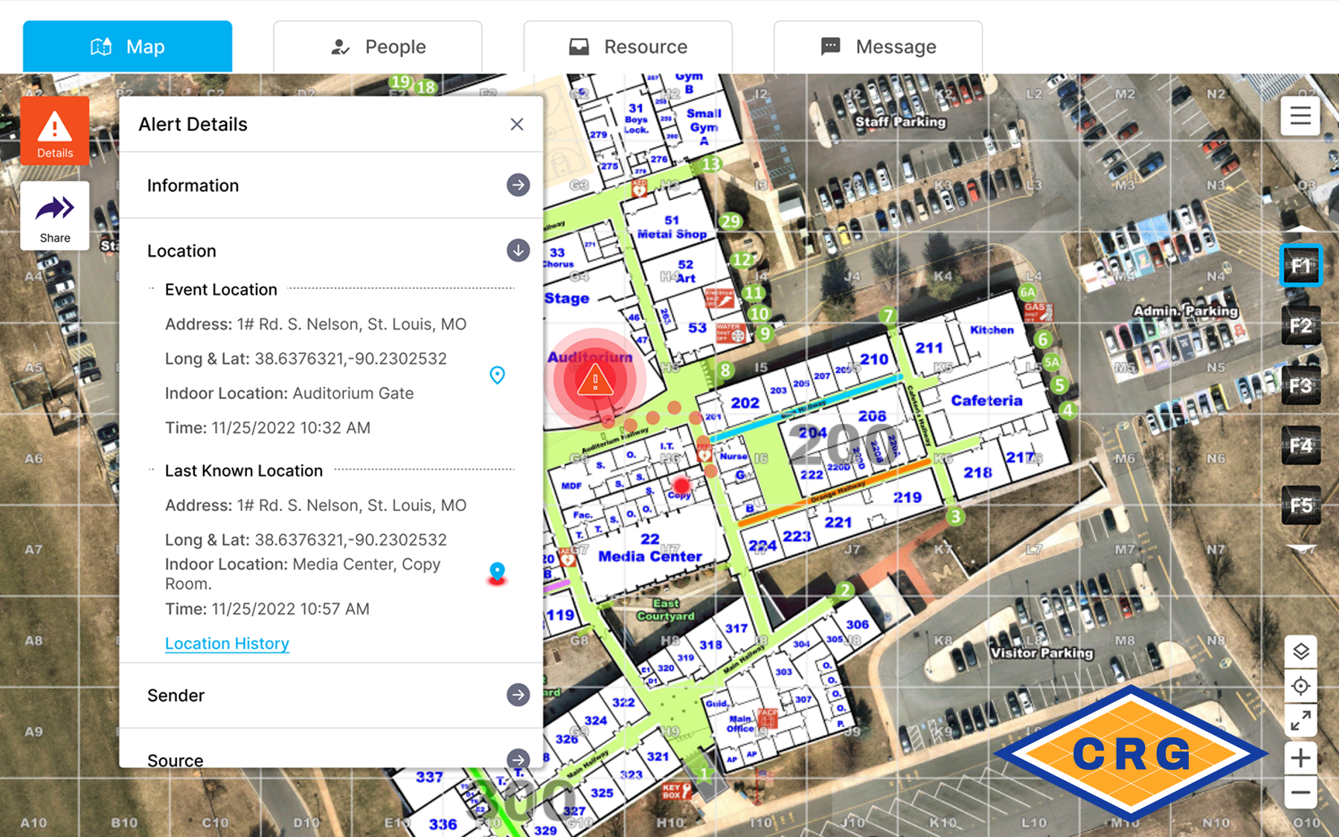Switch to floor F5

tap(1300, 506)
